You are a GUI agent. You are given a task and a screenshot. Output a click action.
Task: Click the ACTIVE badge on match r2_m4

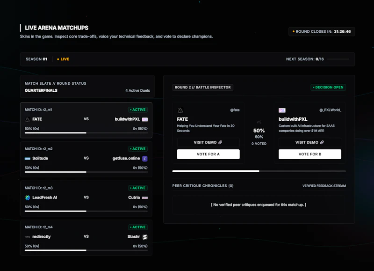[138, 227]
